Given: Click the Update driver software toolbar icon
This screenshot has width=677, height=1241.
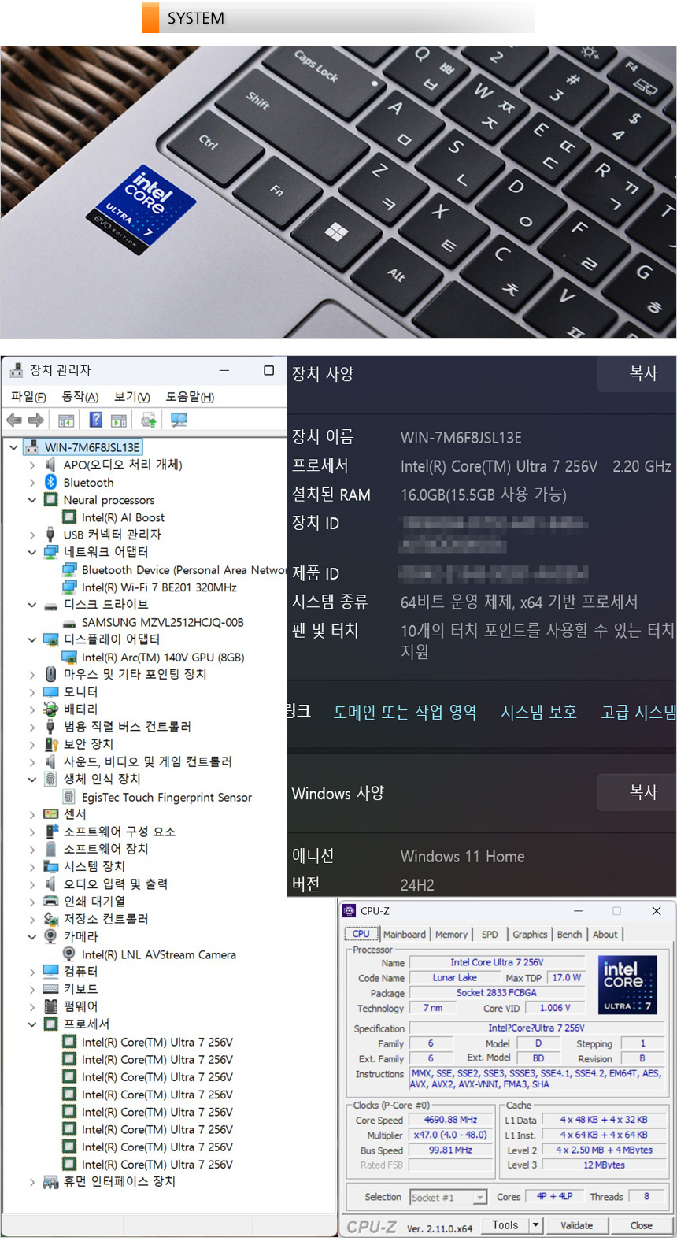Looking at the screenshot, I should point(148,420).
